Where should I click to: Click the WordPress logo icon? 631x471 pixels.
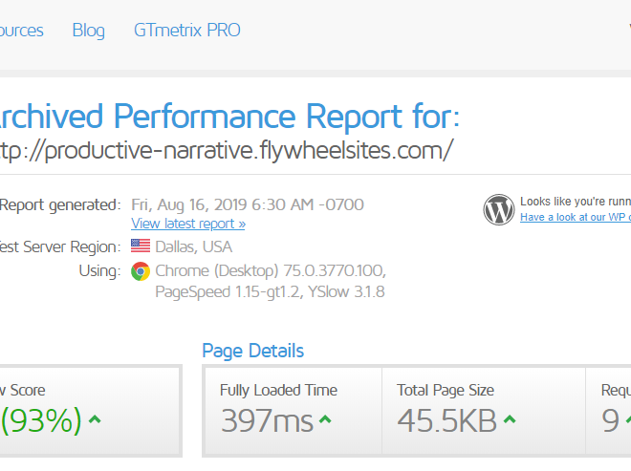[x=499, y=209]
